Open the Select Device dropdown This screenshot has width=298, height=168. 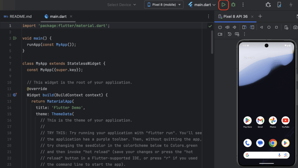point(122,5)
